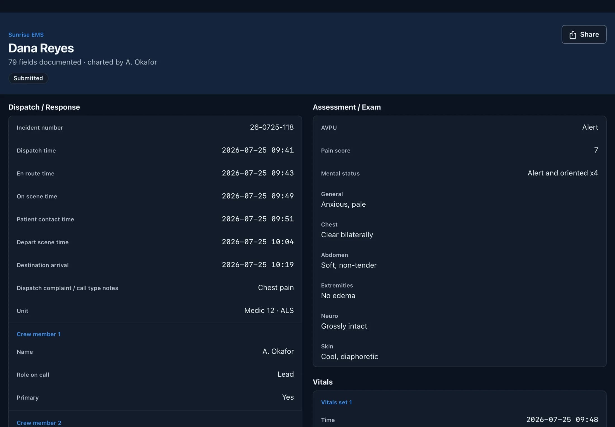Screen dimensions: 615x427
Task: Click the Grossly intact neuro finding
Action: [344, 326]
